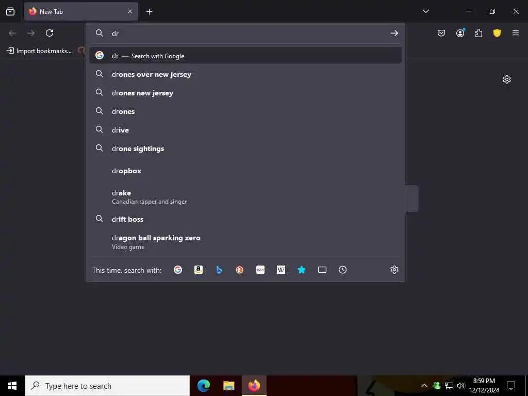Search this time with DuckDuckGo icon
Viewport: 528px width, 396px height.
[x=239, y=270]
